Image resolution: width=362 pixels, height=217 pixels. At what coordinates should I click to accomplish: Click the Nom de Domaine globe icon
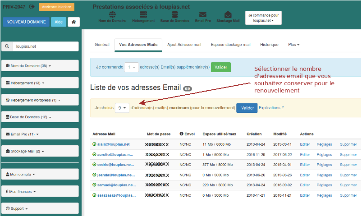[112, 14]
